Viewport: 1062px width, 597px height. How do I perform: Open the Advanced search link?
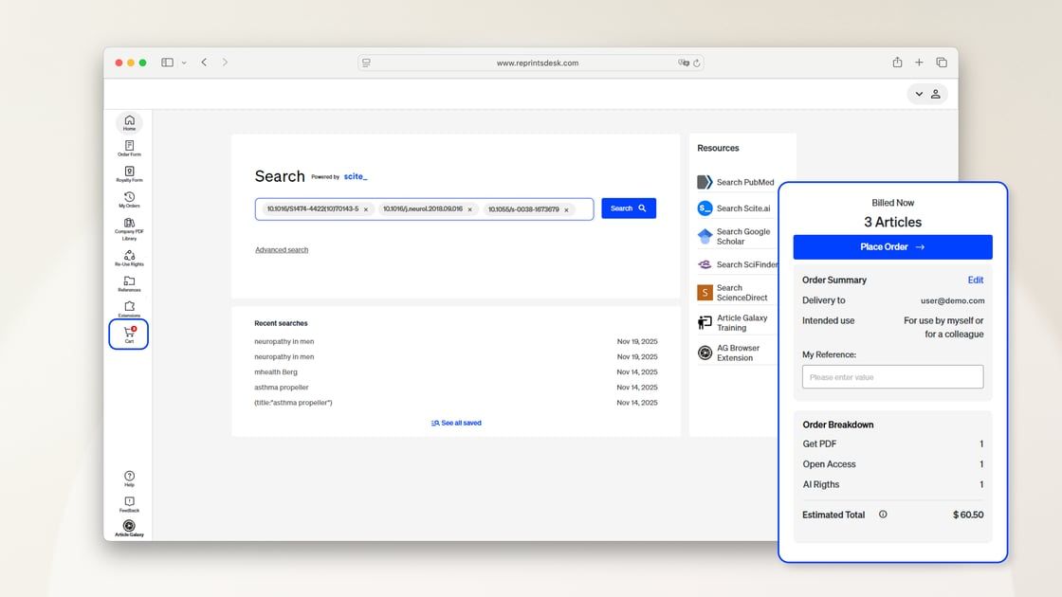[282, 250]
